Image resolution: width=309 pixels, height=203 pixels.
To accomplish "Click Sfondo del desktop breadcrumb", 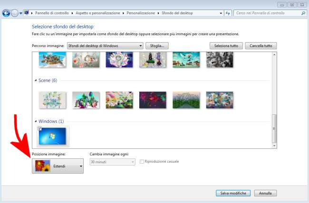I will click(177, 13).
